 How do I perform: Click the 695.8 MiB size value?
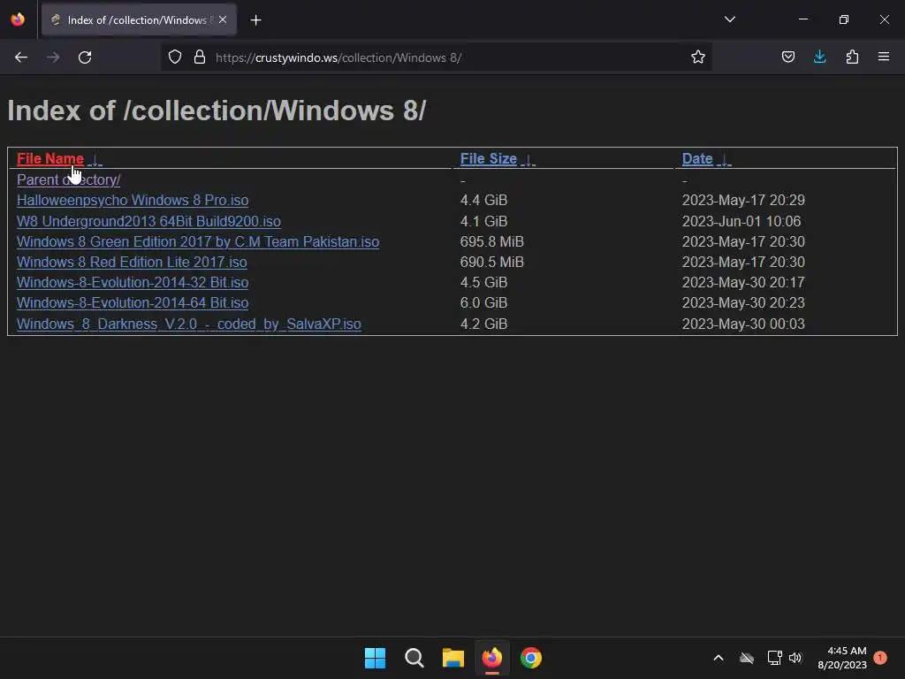(x=491, y=241)
